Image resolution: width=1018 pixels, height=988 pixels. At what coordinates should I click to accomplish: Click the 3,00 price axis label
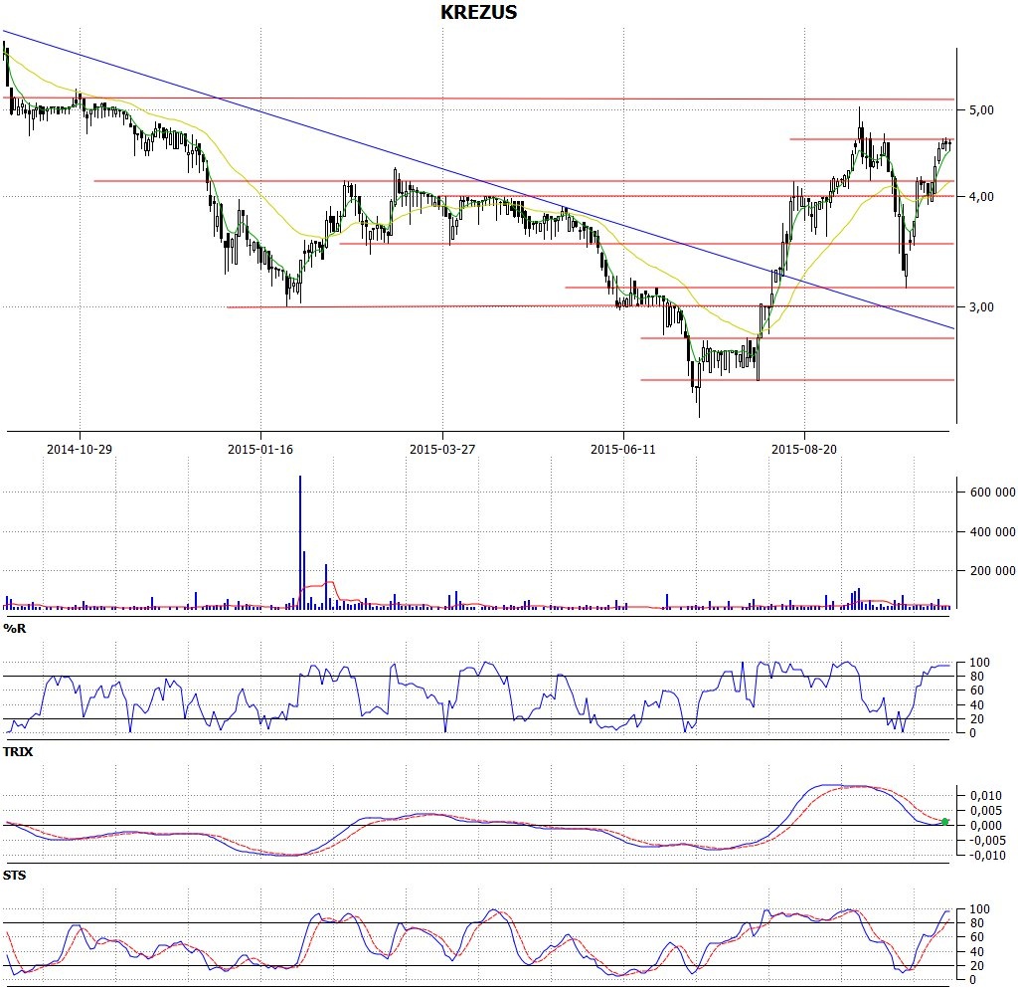click(x=981, y=306)
